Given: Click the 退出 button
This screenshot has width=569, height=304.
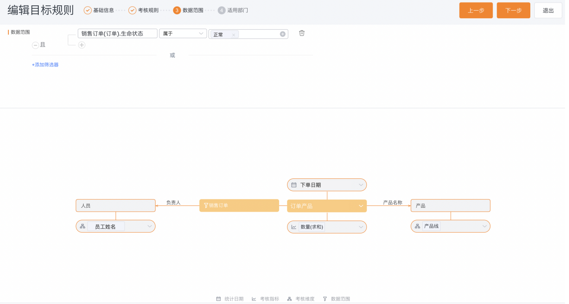Looking at the screenshot, I should pos(548,10).
